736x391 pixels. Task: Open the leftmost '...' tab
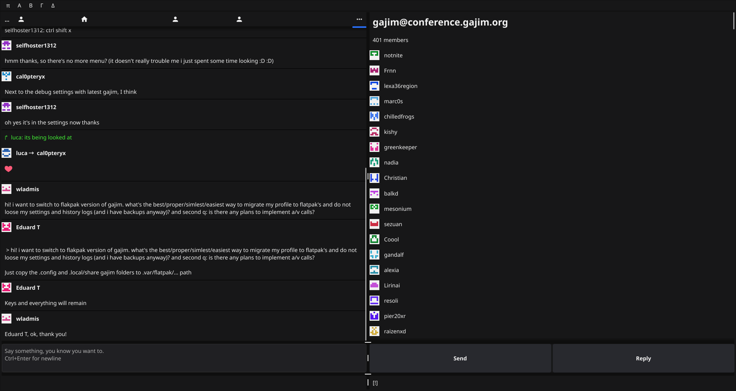[7, 20]
